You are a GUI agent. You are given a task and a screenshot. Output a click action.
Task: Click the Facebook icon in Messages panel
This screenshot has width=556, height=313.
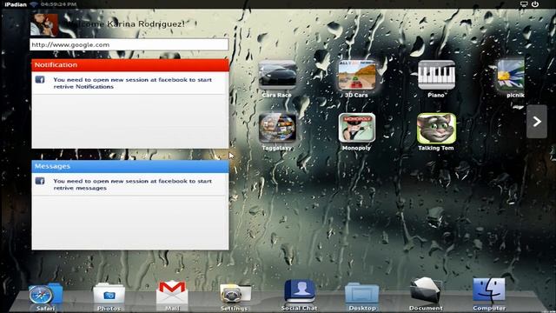[40, 181]
